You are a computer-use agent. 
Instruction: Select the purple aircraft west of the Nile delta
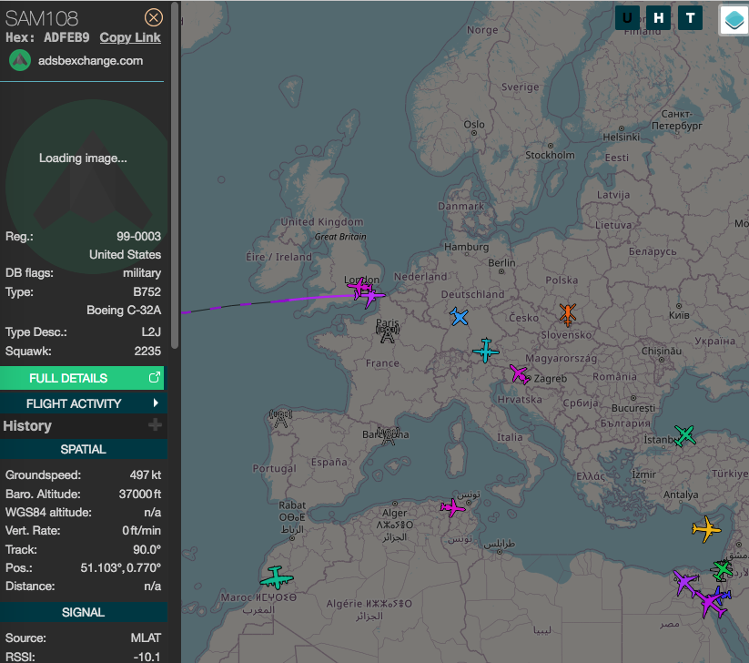point(685,583)
